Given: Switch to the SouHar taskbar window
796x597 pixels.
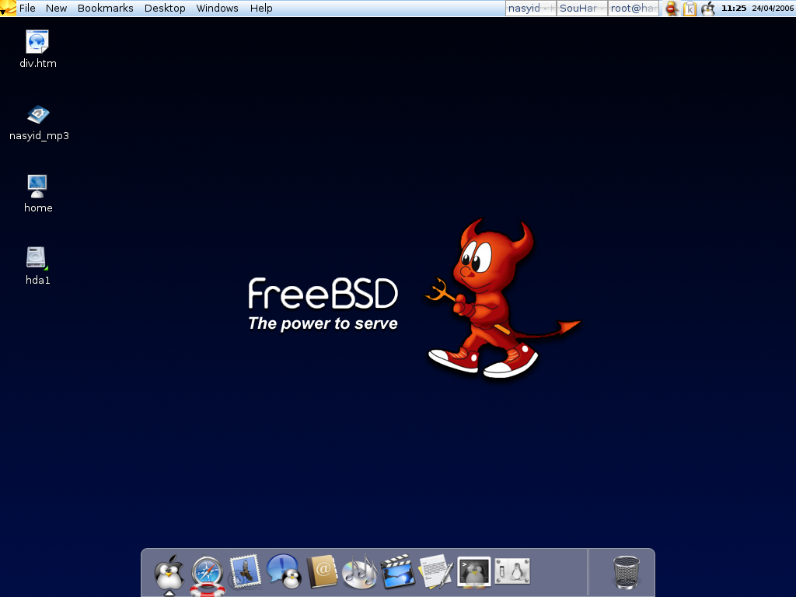Looking at the screenshot, I should [x=582, y=8].
